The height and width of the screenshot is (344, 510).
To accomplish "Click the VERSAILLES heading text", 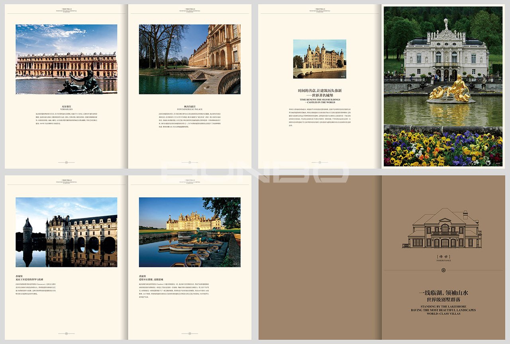I will coord(67,109).
